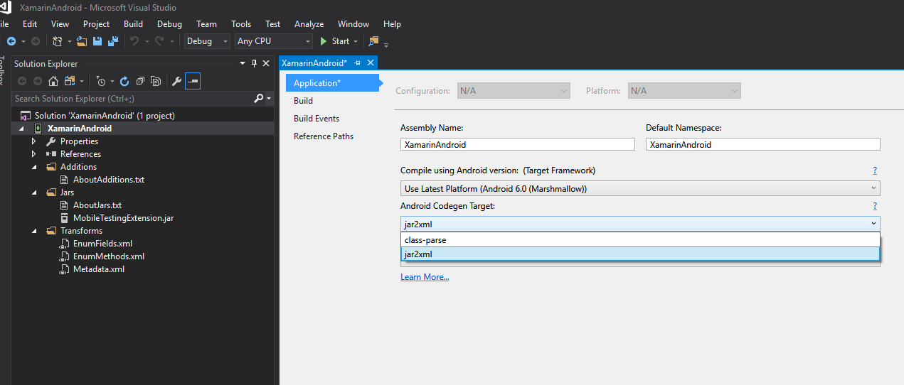The width and height of the screenshot is (904, 385).
Task: Collapse the Jars folder
Action: (33, 192)
